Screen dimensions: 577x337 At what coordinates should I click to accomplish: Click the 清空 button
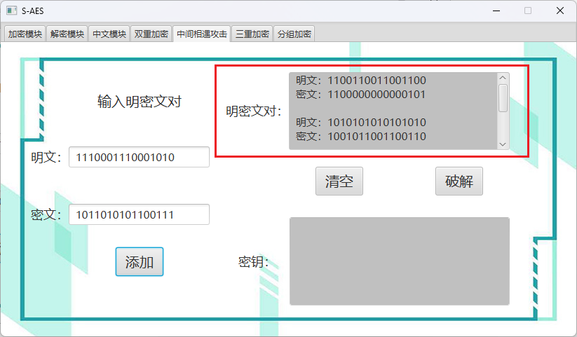coord(339,181)
